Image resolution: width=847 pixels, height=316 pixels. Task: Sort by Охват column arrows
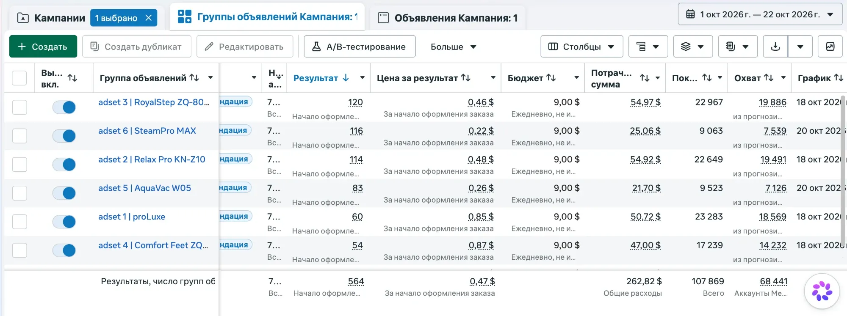coord(769,78)
